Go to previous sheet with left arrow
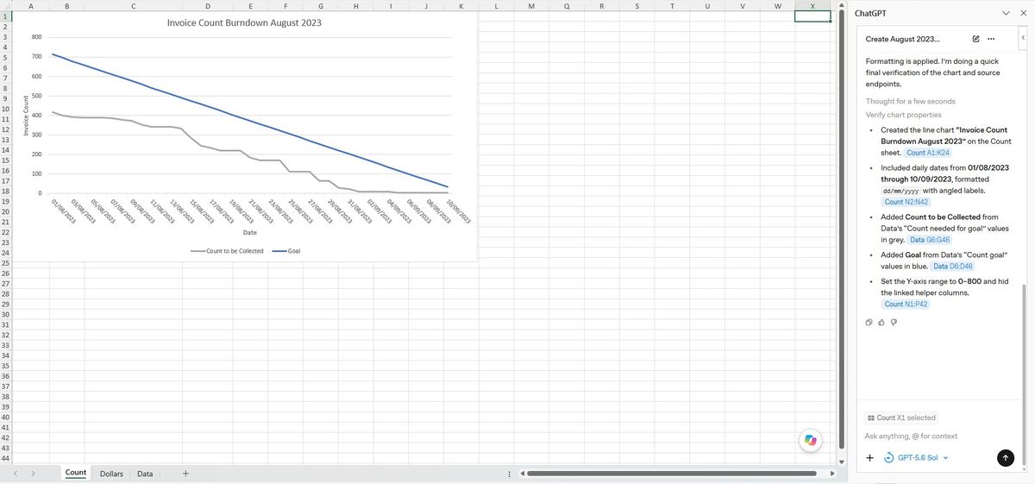Viewport: 1035px width, 484px height. tap(15, 474)
